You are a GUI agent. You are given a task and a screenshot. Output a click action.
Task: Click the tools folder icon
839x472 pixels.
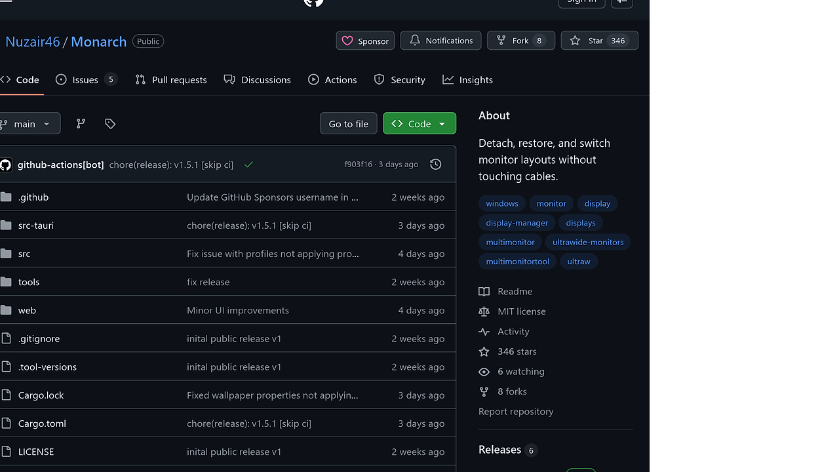6,282
